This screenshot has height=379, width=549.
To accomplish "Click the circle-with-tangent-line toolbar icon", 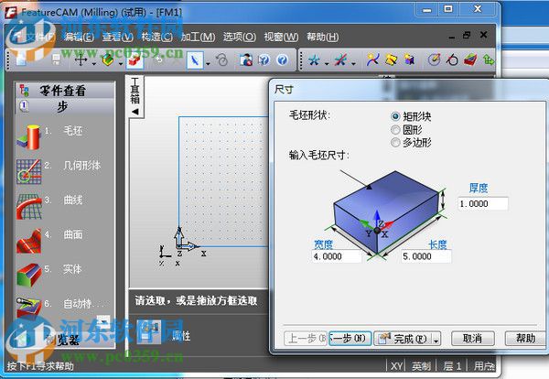I will click(x=452, y=60).
